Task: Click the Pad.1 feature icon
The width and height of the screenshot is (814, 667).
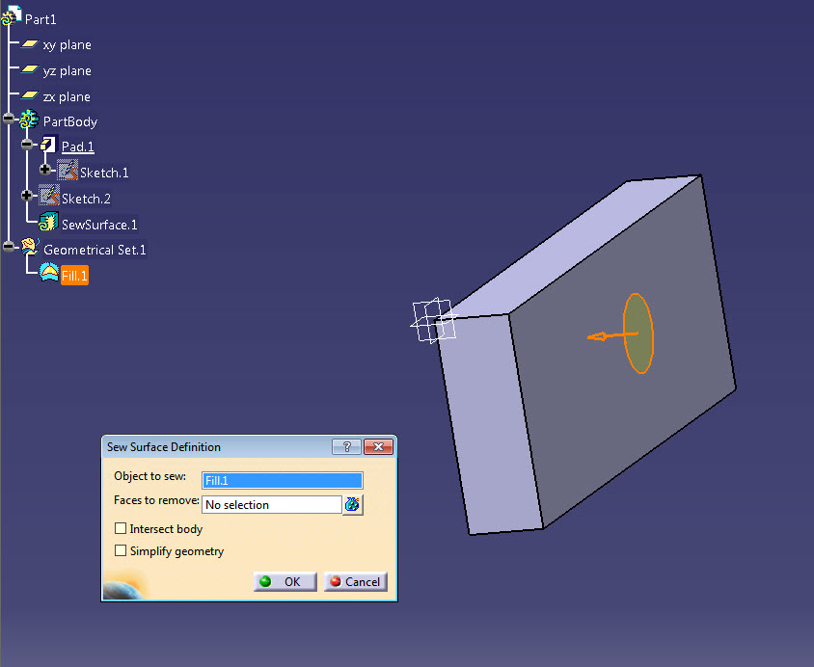Action: [48, 145]
